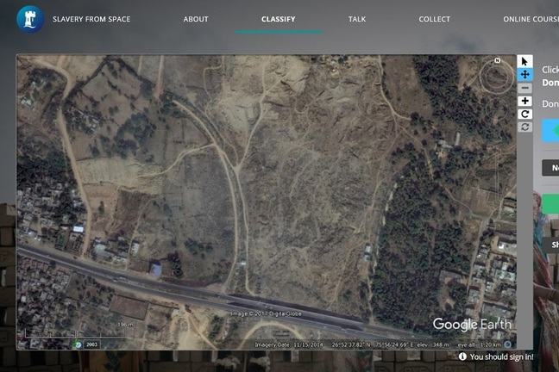
Task: Open the Collect page
Action: click(434, 19)
